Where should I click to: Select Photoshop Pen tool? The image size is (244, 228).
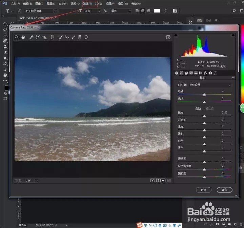[x=5, y=64]
